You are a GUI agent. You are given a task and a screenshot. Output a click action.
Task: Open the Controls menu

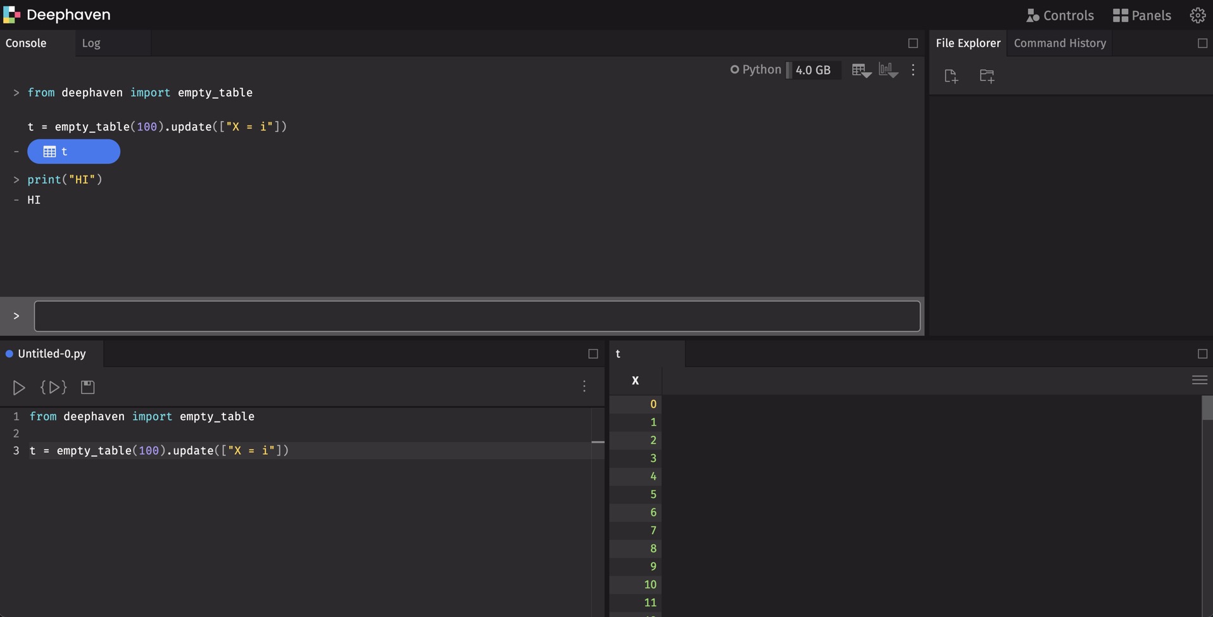pos(1059,15)
